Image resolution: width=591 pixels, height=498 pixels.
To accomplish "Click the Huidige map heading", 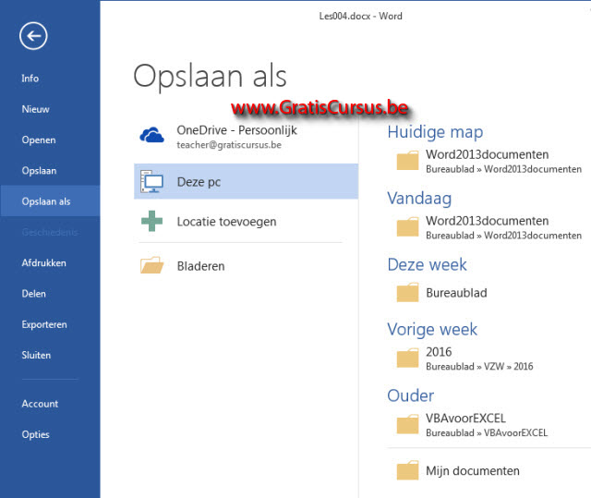I will 435,132.
